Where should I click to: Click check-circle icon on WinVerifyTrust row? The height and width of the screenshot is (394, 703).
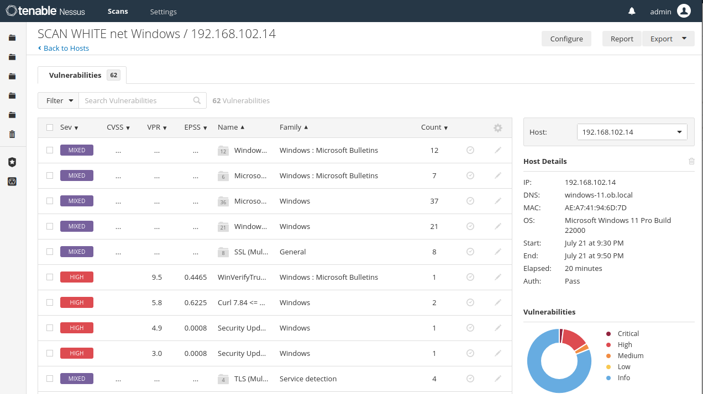(x=470, y=277)
